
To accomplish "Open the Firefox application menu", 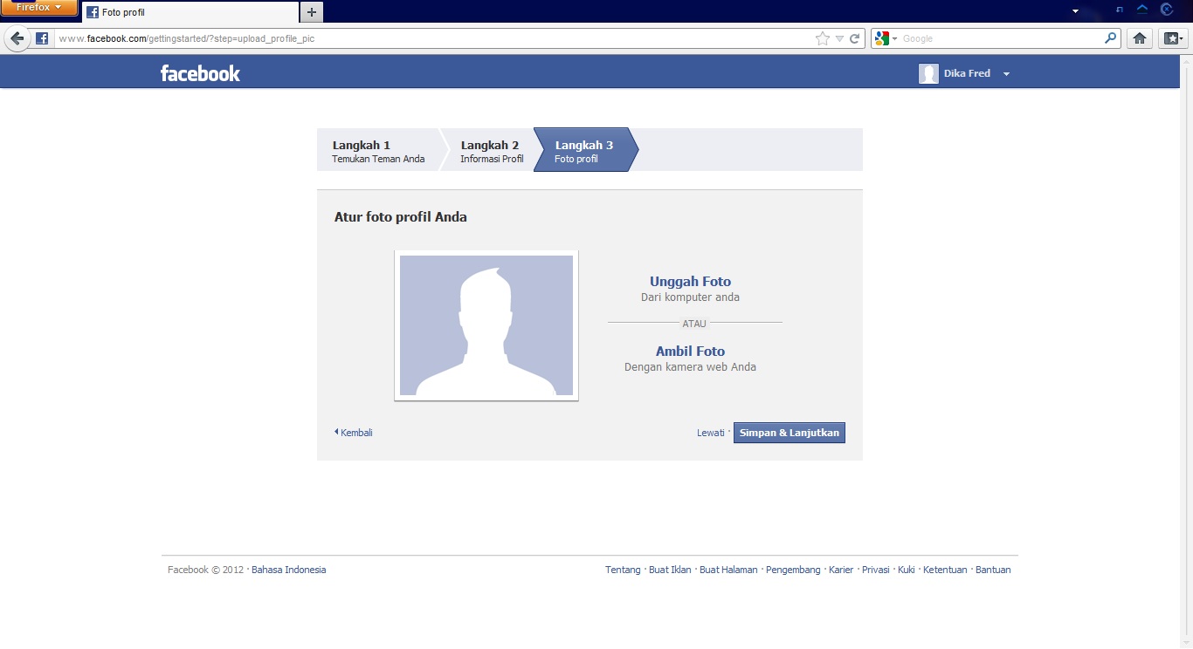I will 39,8.
